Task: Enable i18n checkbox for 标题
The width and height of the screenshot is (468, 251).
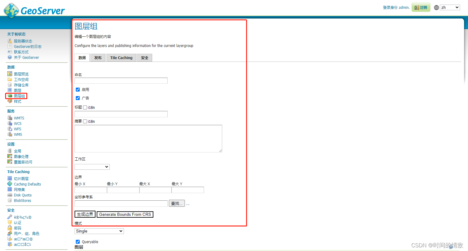Action: click(85, 107)
